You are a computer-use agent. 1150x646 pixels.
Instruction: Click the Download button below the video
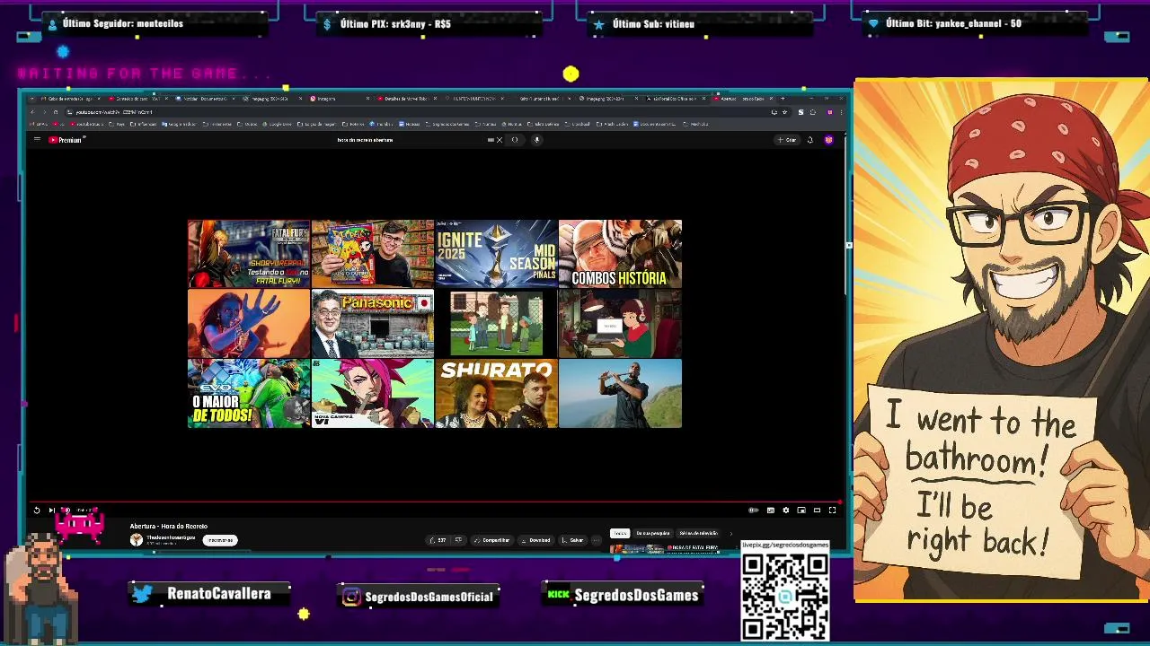pos(535,540)
